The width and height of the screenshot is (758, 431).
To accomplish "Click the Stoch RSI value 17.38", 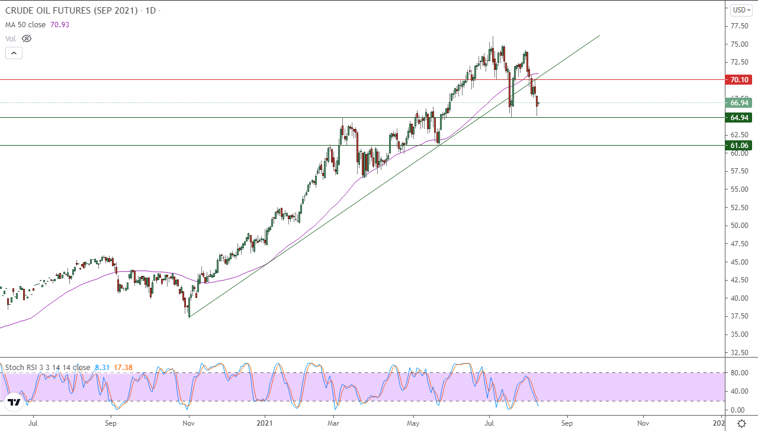I will [x=123, y=367].
